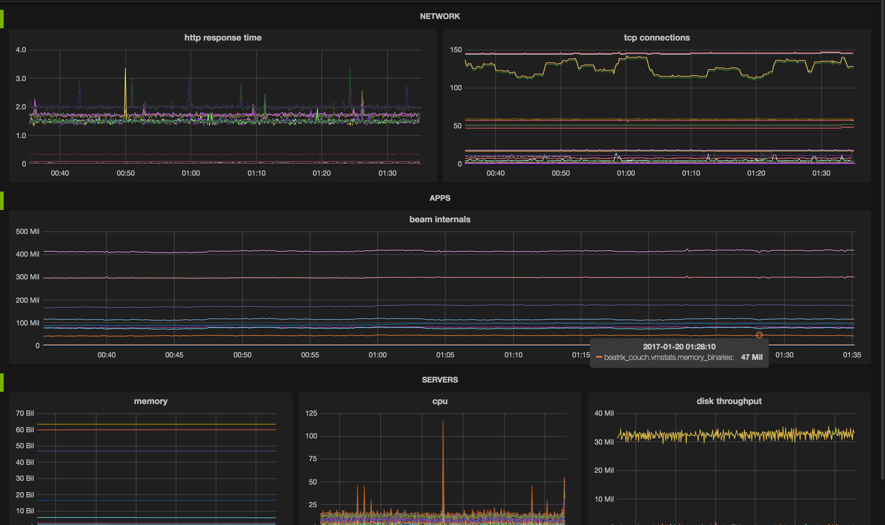Screen dimensions: 885x525
Task: Click the green row handle beside SERVERS
Action: tap(2, 383)
